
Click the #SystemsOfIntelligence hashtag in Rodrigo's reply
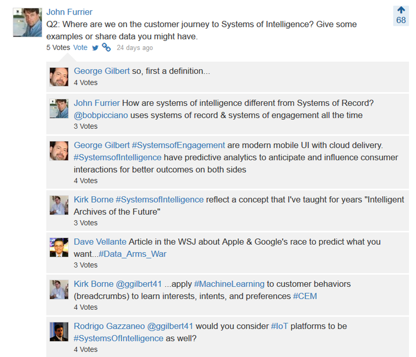tap(118, 338)
